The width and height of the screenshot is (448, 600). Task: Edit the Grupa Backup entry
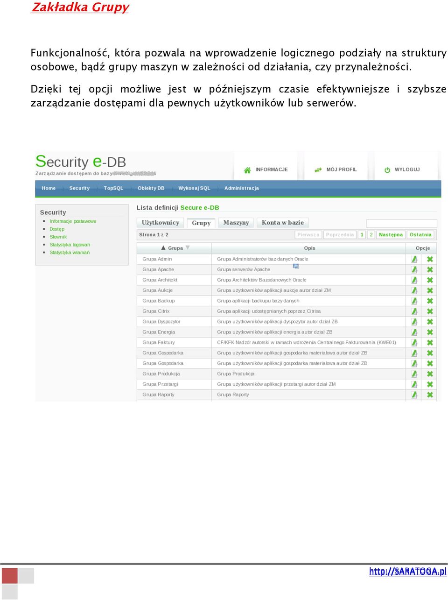(x=414, y=301)
